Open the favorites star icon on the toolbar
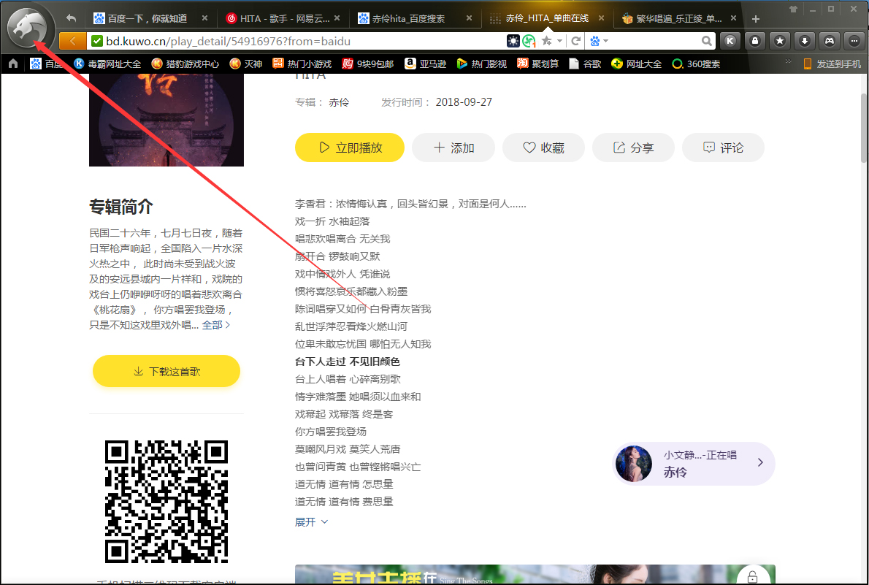The height and width of the screenshot is (585, 869). (x=779, y=42)
